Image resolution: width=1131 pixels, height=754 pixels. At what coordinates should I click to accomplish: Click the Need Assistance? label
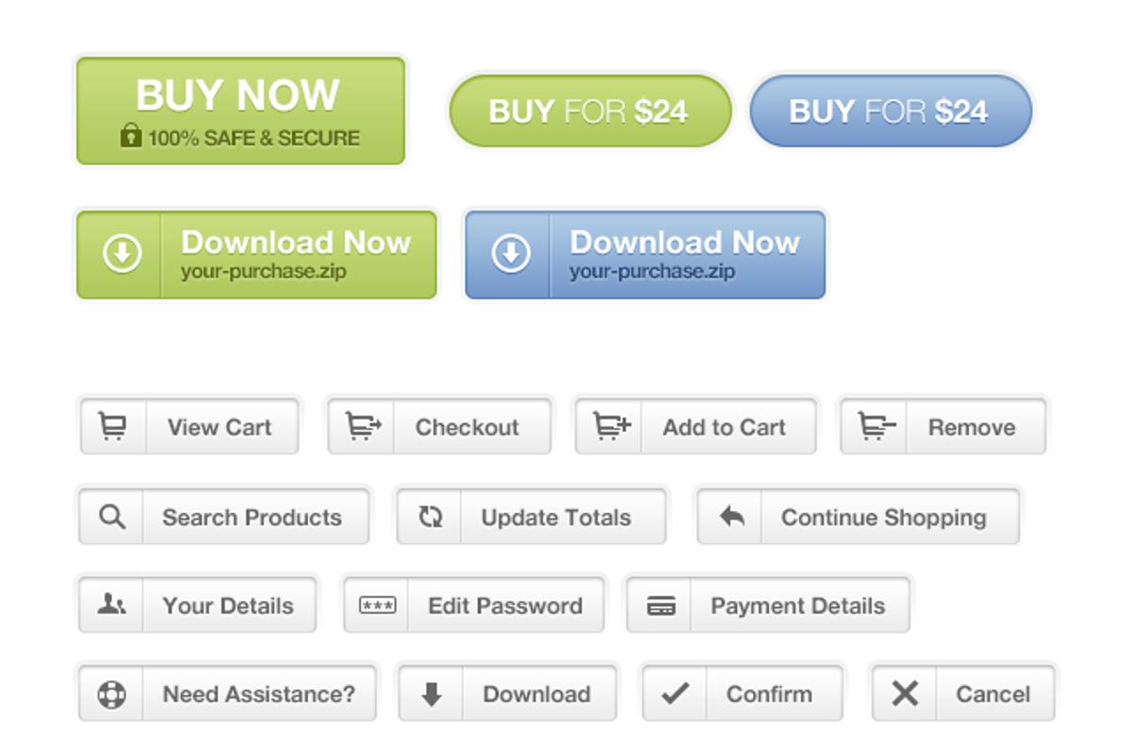pos(259,695)
